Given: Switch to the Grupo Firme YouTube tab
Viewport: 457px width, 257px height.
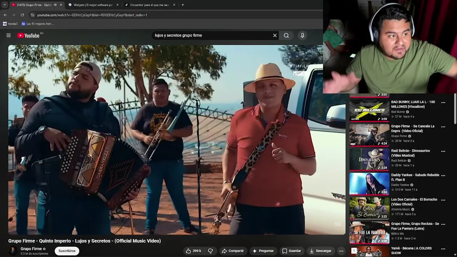Looking at the screenshot, I should coord(34,5).
